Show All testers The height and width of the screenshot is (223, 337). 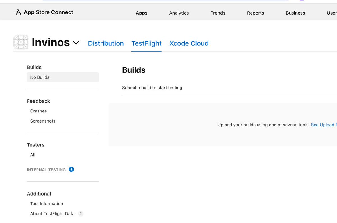tap(33, 155)
